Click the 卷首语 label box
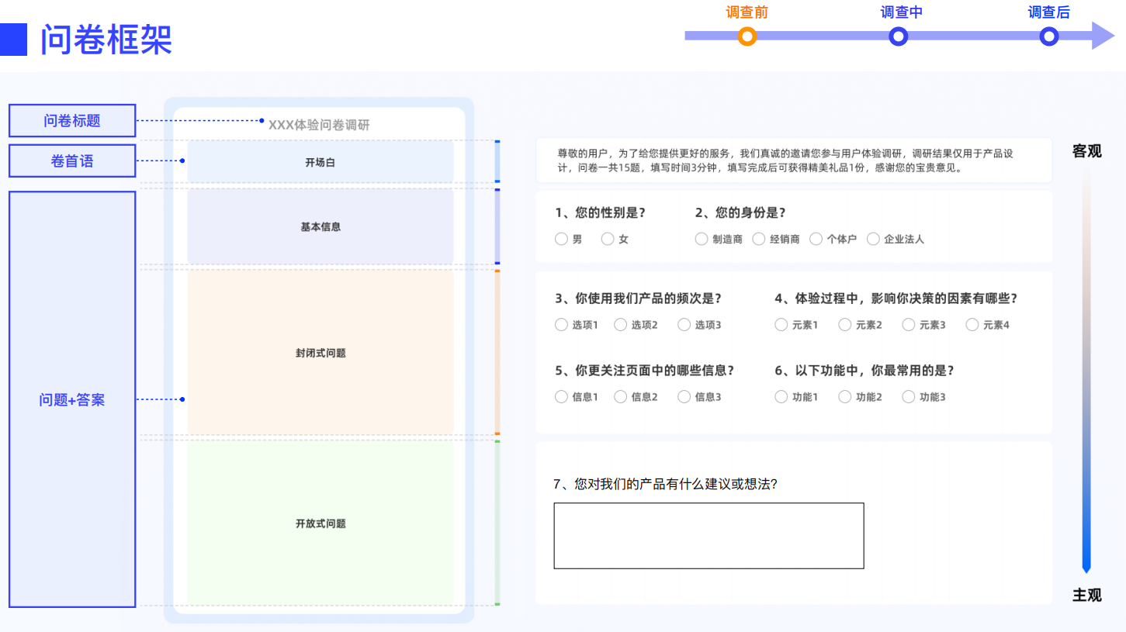 click(72, 161)
